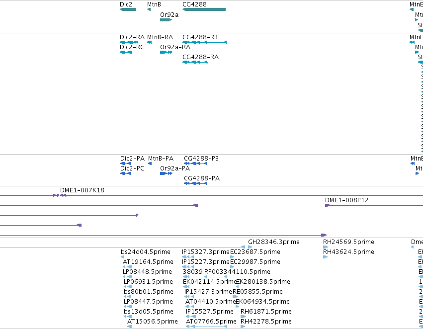Click the Dic2-PA protein label
Viewport: 423px width, 329px height.
(132, 159)
